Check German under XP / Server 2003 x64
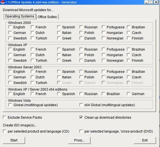The height and width of the screenshot is (147, 160). tap(129, 94)
